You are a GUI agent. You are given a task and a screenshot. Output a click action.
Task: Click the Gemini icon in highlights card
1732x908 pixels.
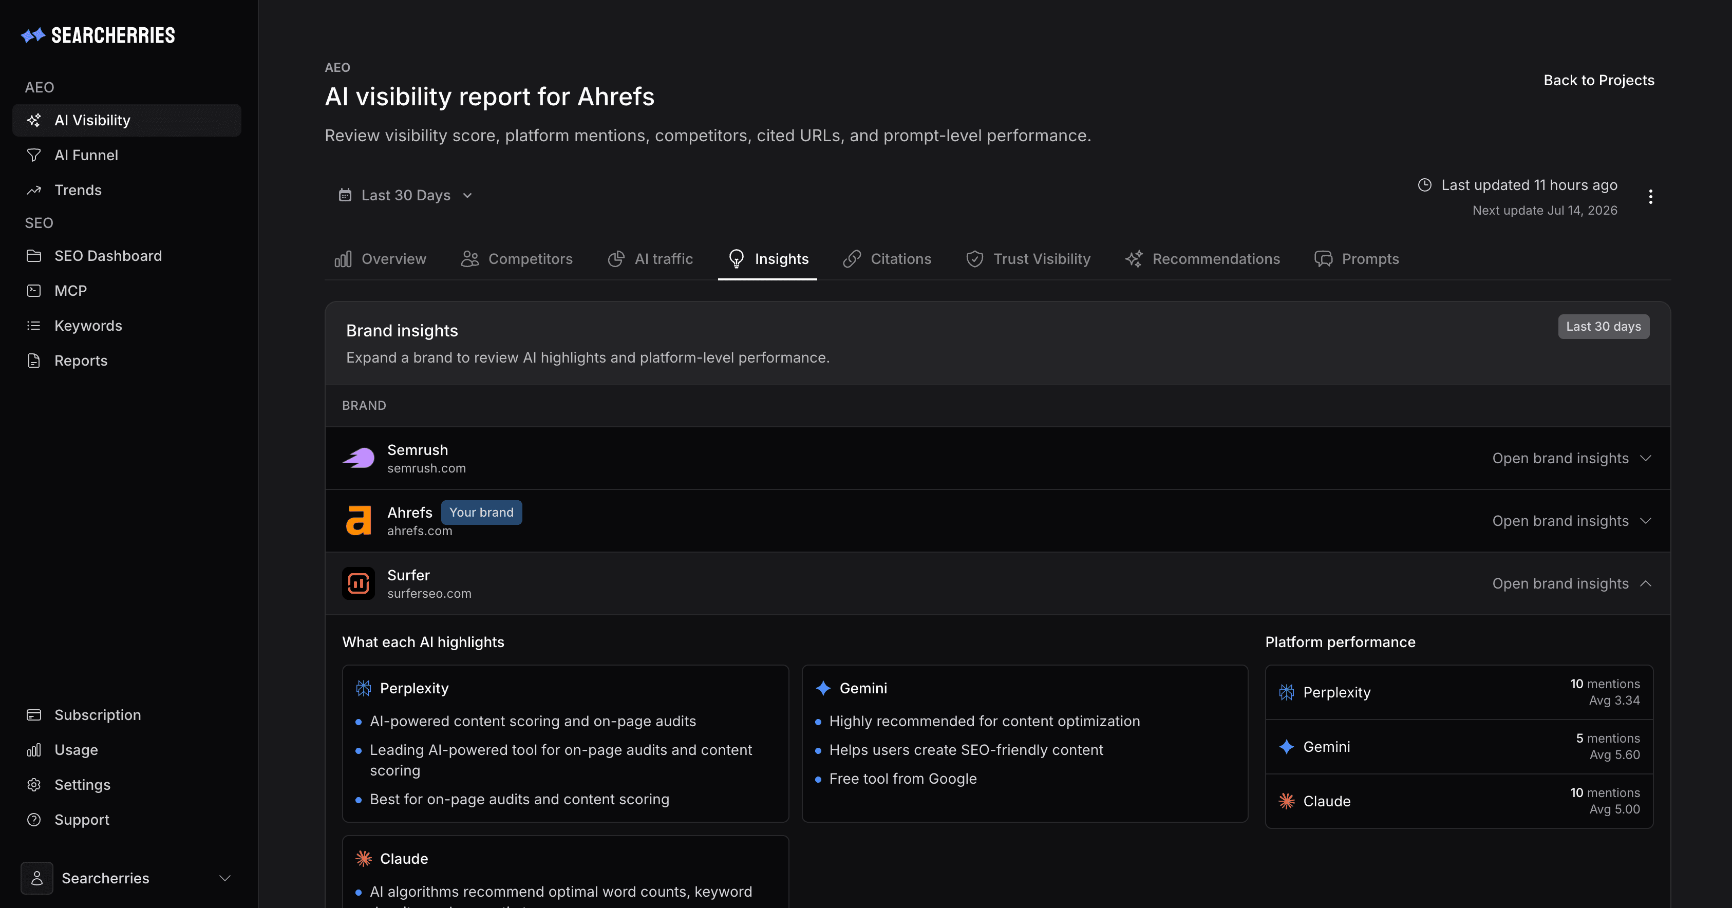point(823,688)
